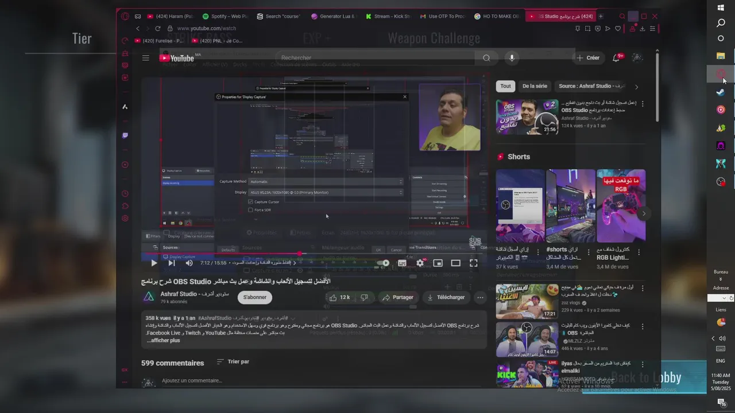Open the RGB Lighting Short thumbnail
The width and height of the screenshot is (735, 413).
pyautogui.click(x=621, y=205)
